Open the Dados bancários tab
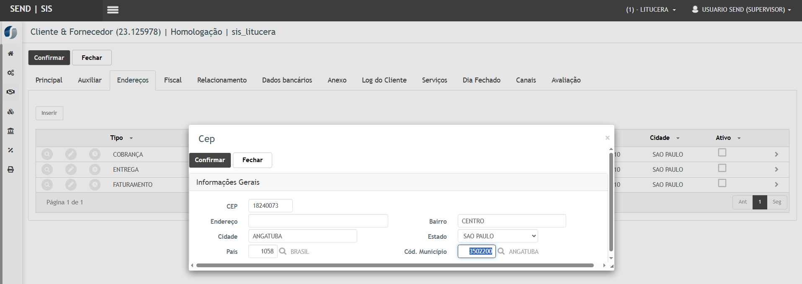The width and height of the screenshot is (802, 284). tap(287, 80)
